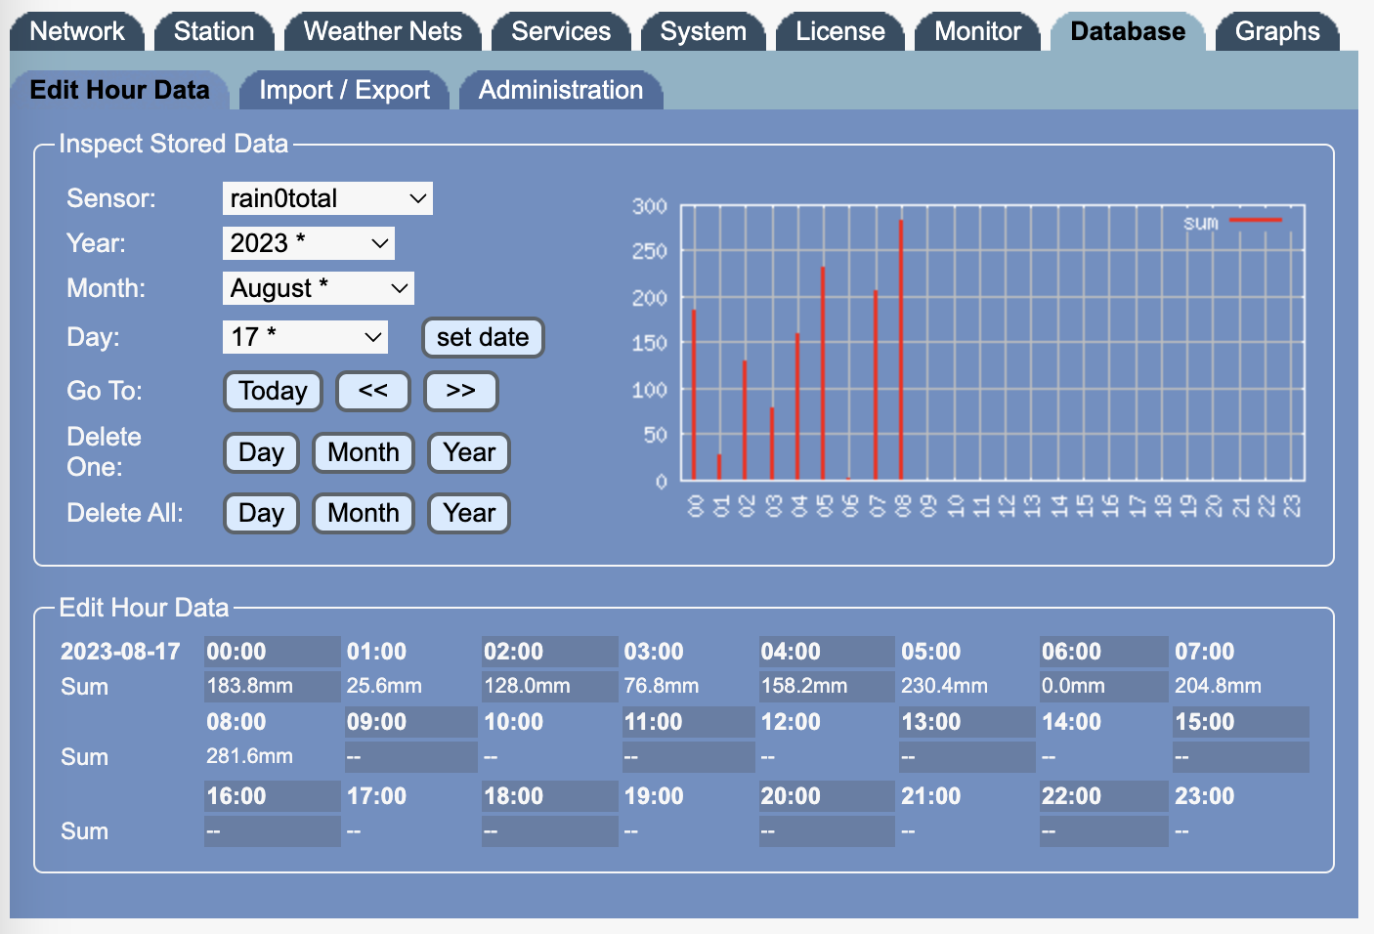
Task: Open the Network tab
Action: tap(77, 31)
